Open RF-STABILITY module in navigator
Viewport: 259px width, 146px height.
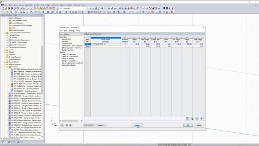tap(25, 91)
